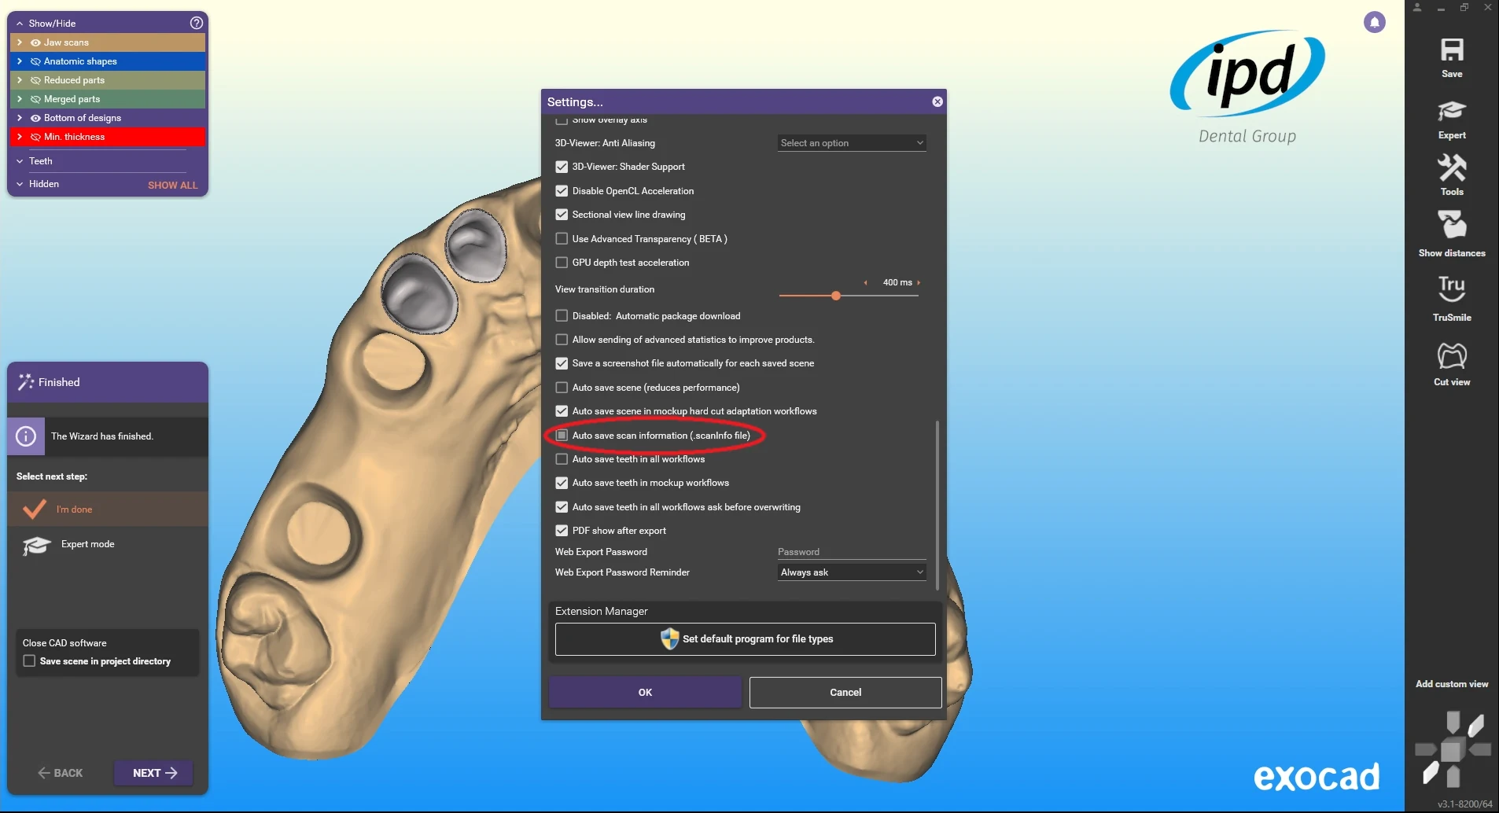Image resolution: width=1499 pixels, height=813 pixels.
Task: Click the Save icon in right toolbar
Action: point(1452,50)
